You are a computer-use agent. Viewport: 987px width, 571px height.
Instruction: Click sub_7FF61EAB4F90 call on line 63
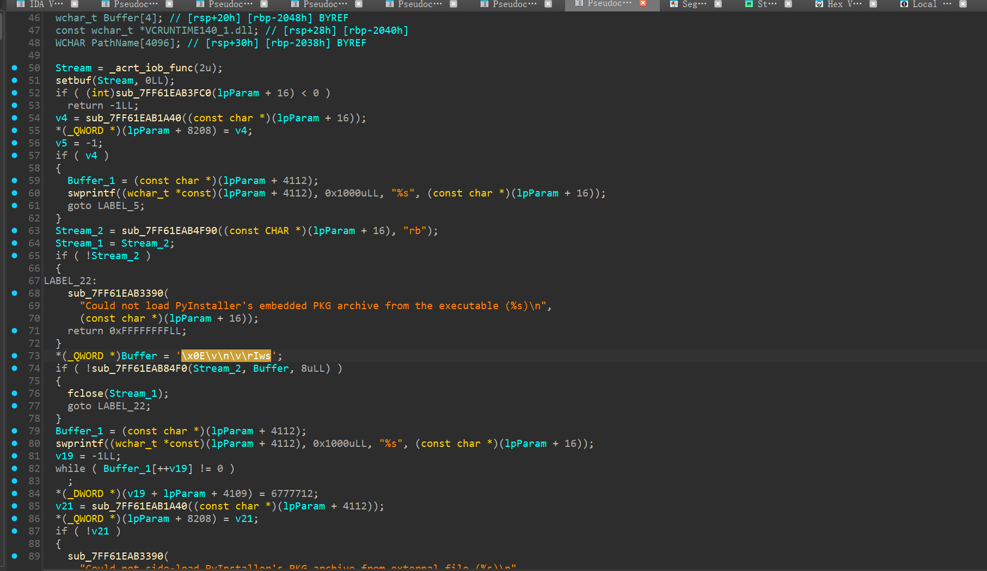coord(169,231)
